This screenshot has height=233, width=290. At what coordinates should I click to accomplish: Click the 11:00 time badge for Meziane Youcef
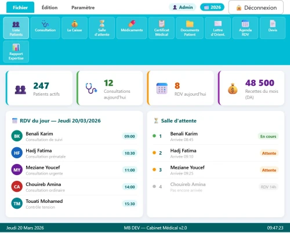tap(129, 170)
